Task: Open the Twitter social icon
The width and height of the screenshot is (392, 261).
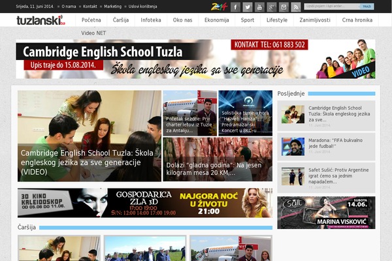Action: 247,7
